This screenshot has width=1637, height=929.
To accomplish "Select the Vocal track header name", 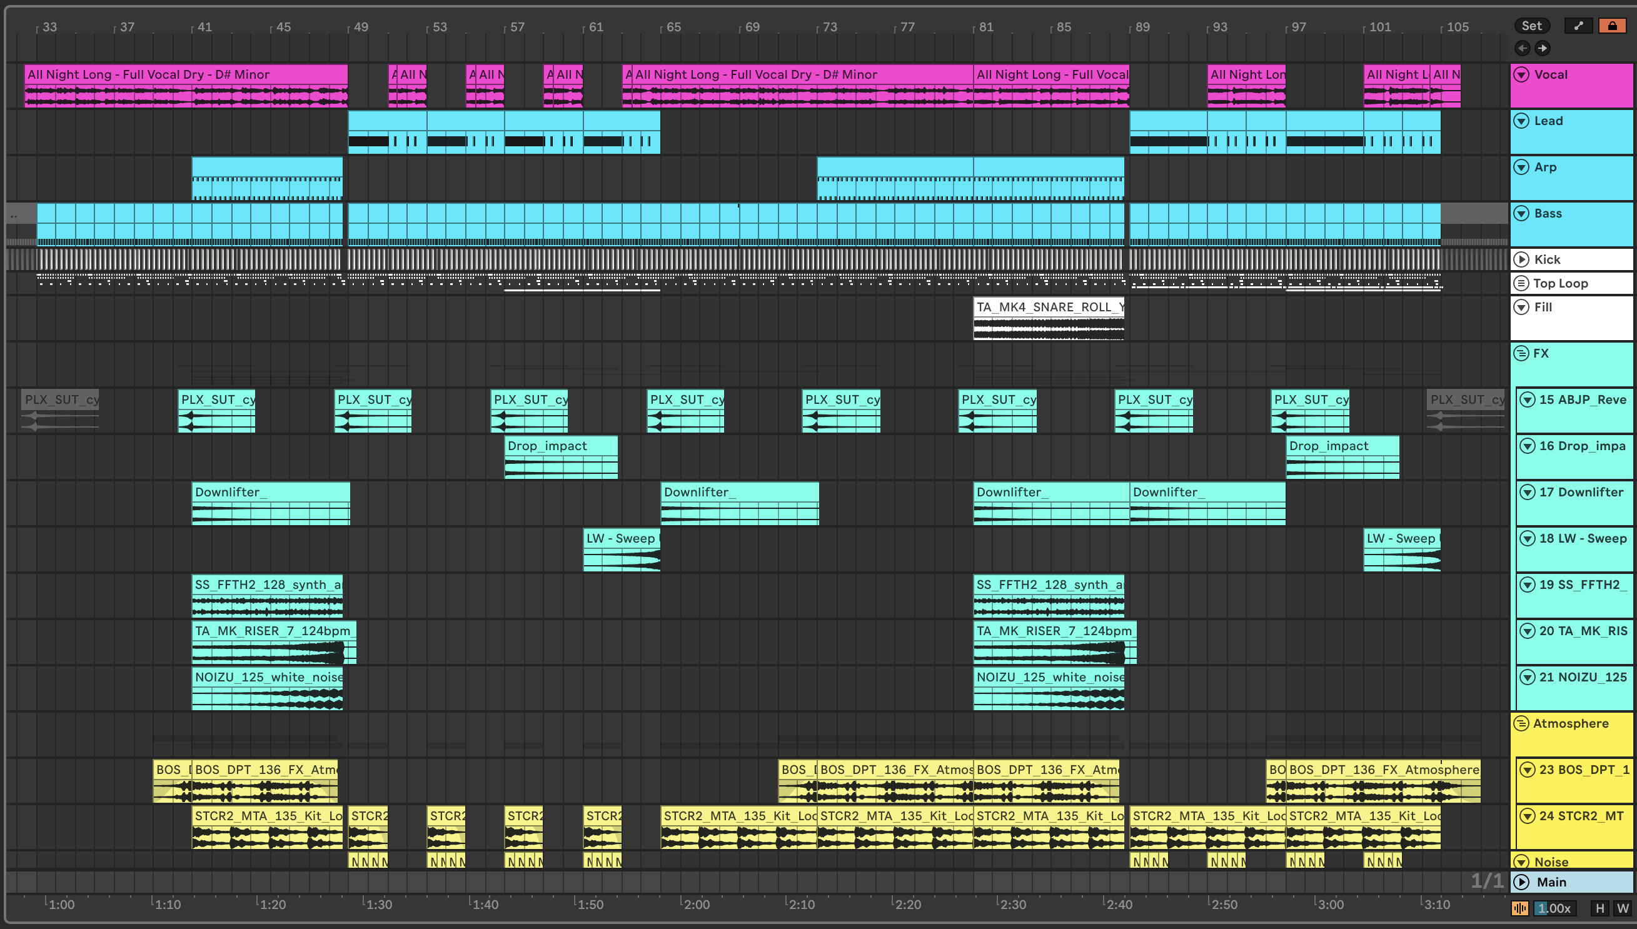I will [1550, 74].
